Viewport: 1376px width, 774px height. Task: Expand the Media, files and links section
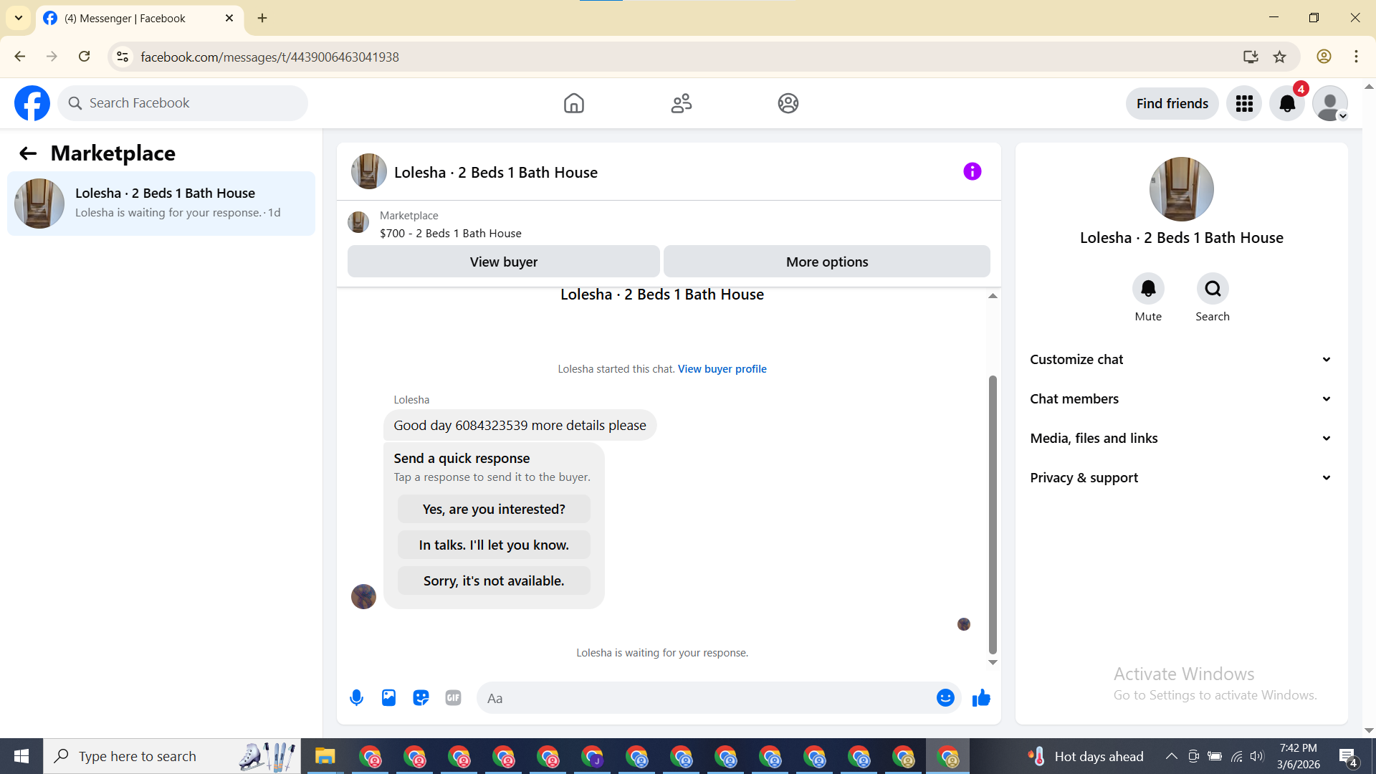click(x=1181, y=438)
